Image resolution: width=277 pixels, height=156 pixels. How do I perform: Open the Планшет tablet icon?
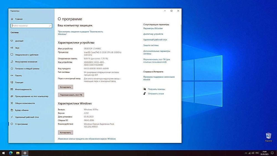pos(12,82)
